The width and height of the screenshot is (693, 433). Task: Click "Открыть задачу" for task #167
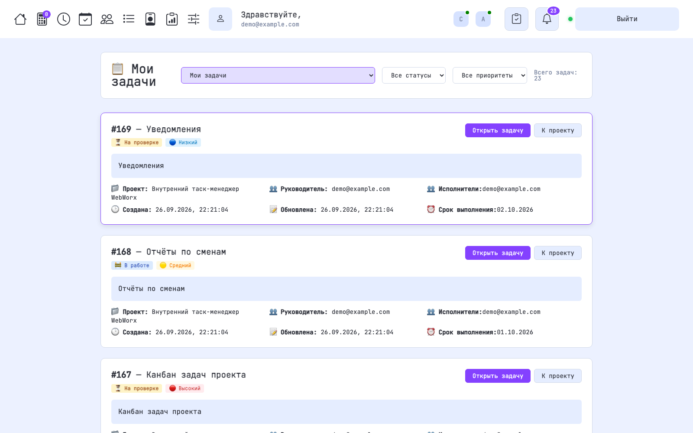coord(498,376)
